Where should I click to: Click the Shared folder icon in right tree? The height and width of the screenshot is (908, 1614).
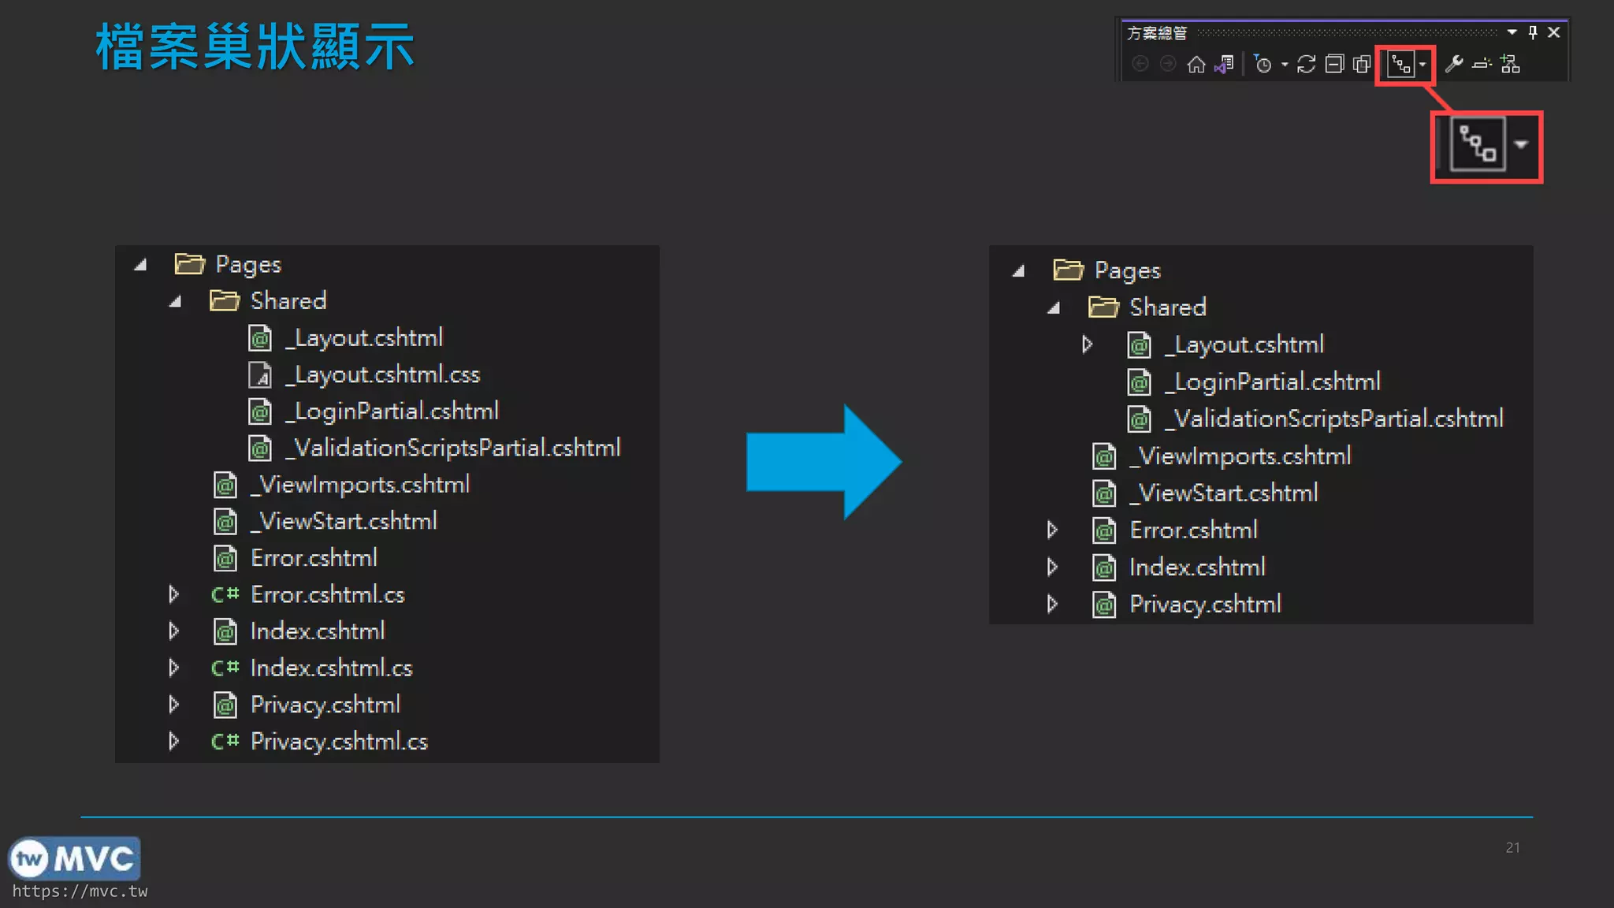coord(1103,307)
